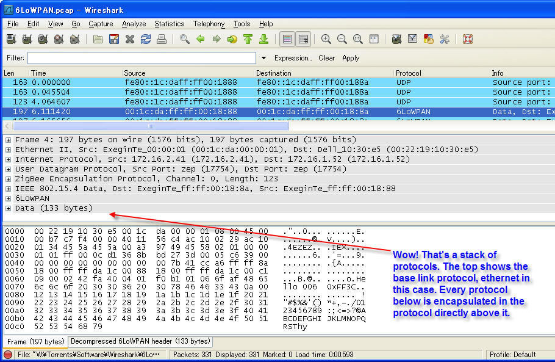555x362 pixels.
Task: Jump to the last packet
Action: tap(264, 39)
